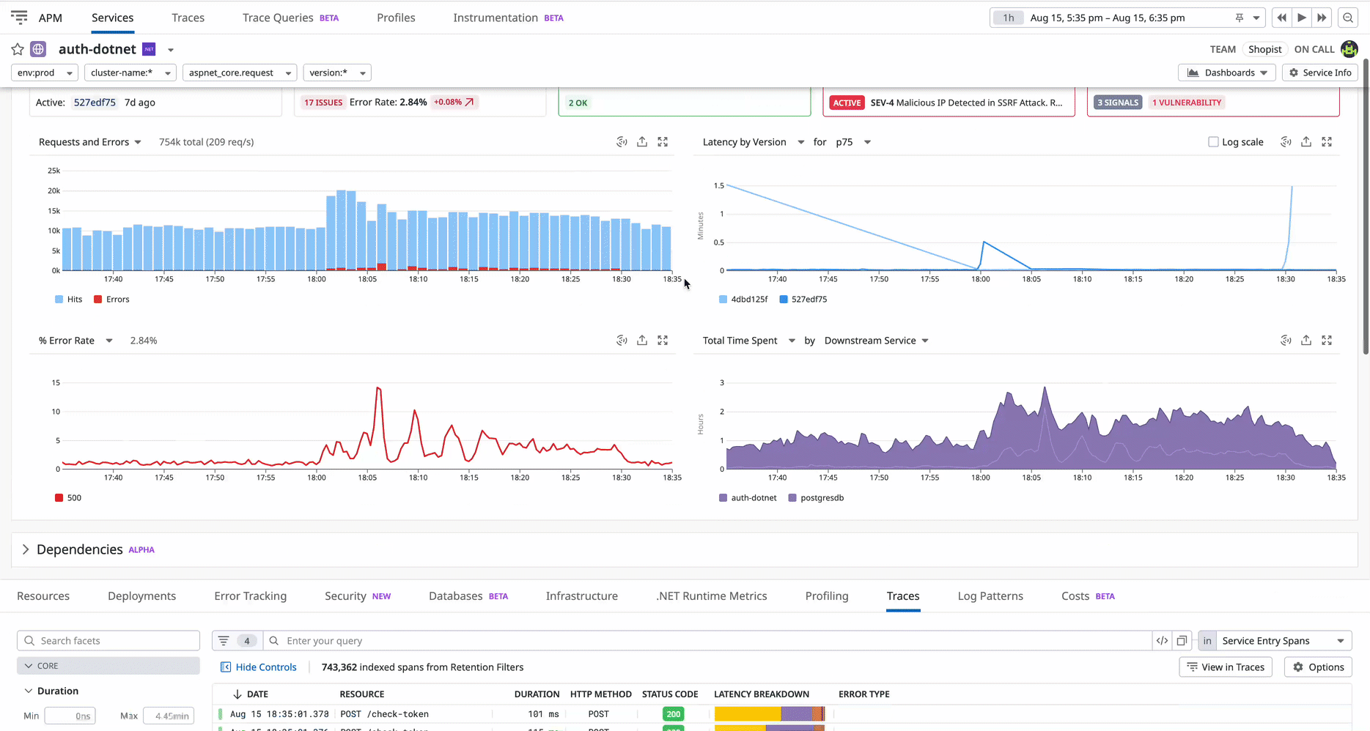The image size is (1370, 731).
Task: Open the version:* filter dropdown
Action: (337, 73)
